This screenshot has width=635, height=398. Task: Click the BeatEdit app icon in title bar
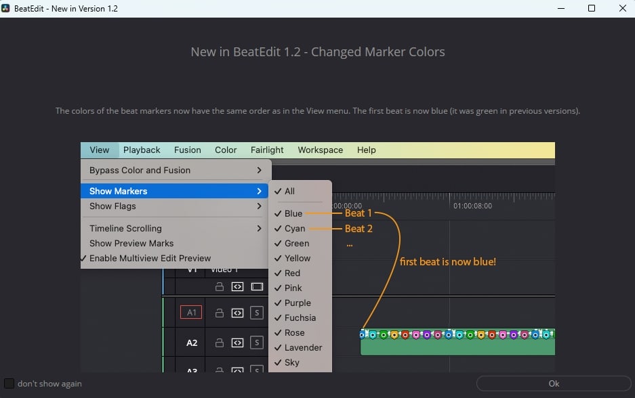[7, 8]
